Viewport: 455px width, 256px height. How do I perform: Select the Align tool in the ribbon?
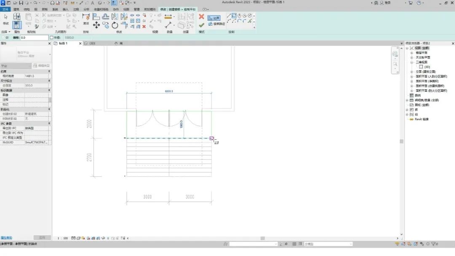pos(96,17)
